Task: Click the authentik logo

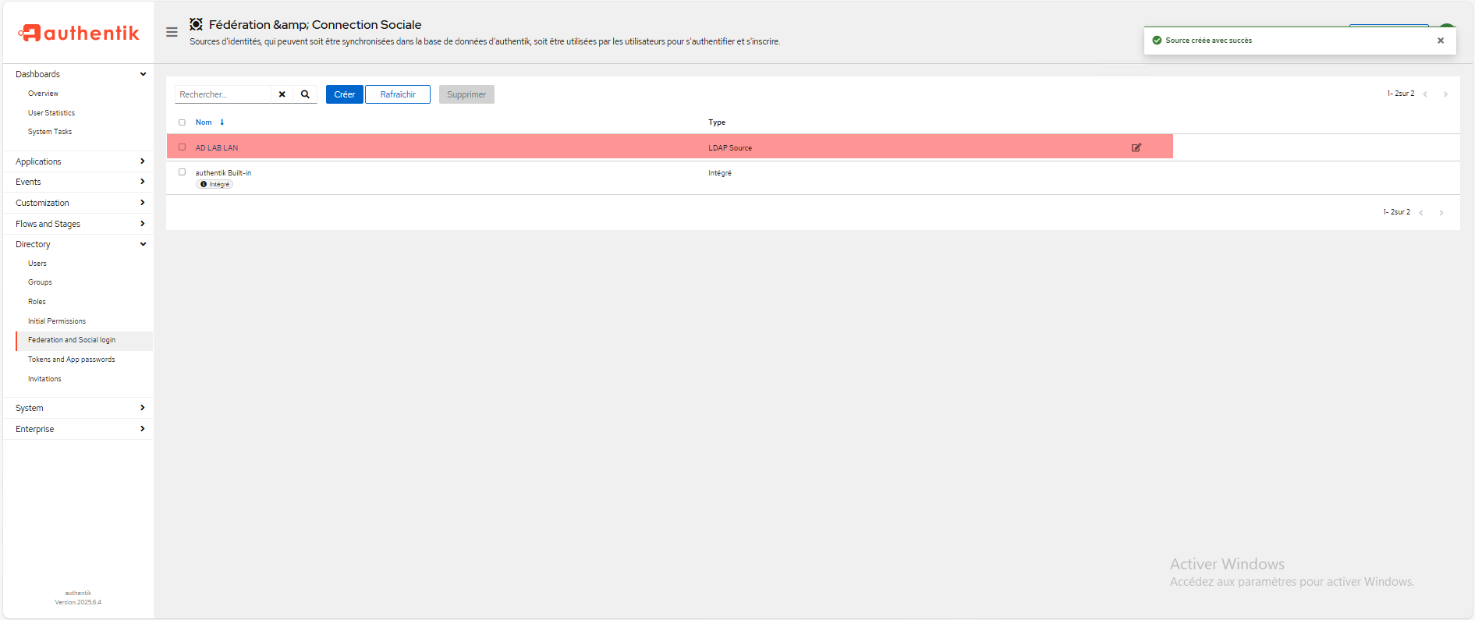Action: (79, 33)
